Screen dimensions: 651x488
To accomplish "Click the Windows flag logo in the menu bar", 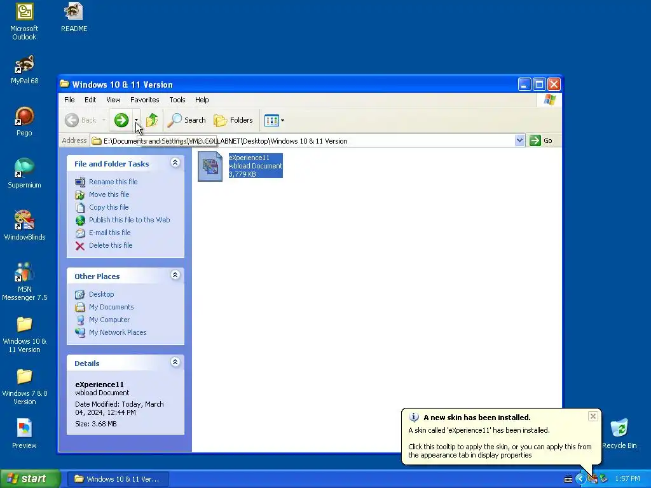I will pos(549,100).
